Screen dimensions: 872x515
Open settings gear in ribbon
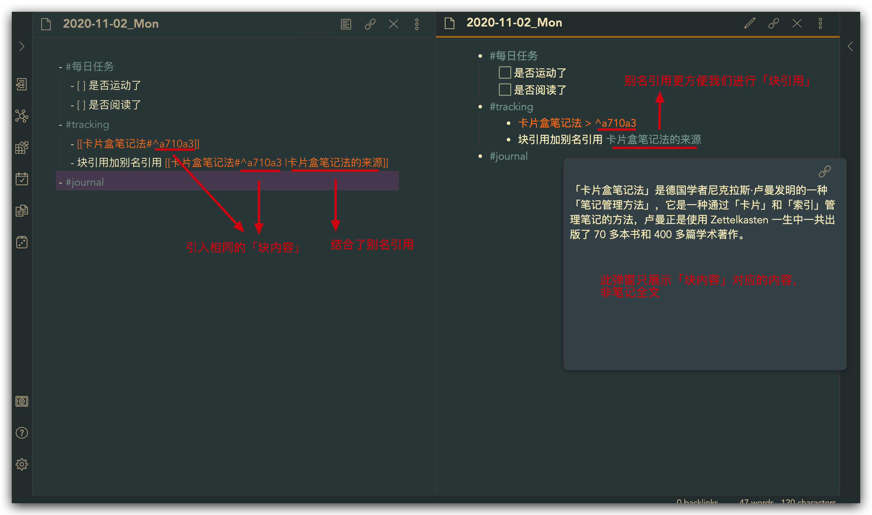click(x=22, y=464)
